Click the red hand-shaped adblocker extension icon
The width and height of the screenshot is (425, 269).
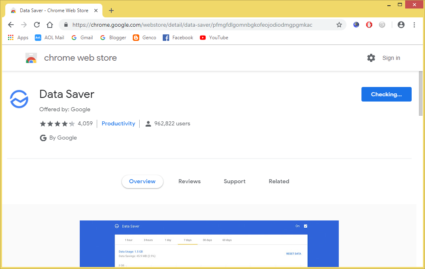369,25
